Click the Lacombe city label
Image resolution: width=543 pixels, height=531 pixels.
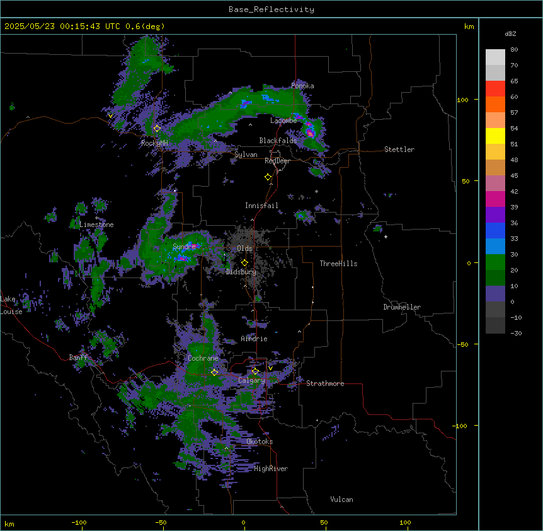283,120
